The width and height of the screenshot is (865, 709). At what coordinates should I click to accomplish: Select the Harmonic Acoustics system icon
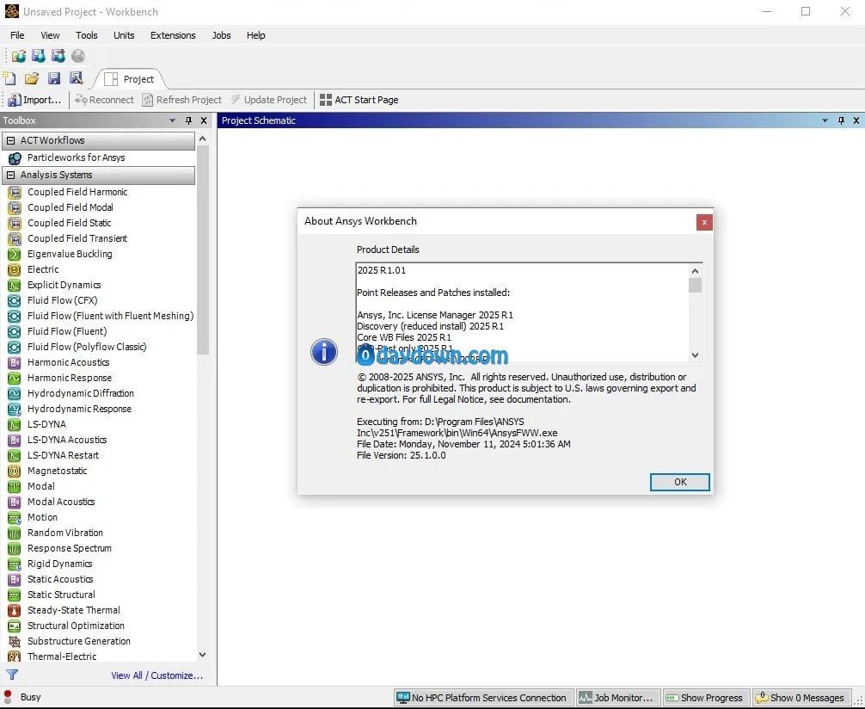15,362
